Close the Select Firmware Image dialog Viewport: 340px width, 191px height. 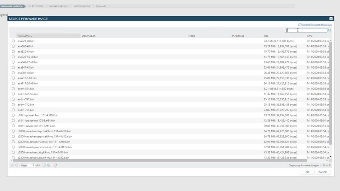point(331,19)
